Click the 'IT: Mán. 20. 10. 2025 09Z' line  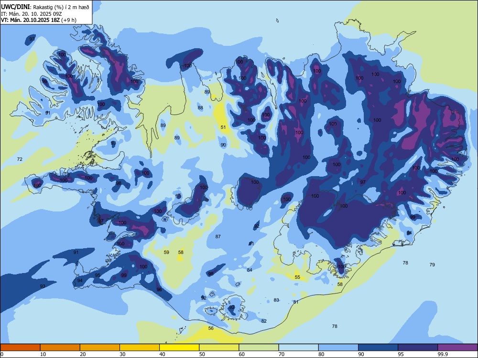coord(32,14)
